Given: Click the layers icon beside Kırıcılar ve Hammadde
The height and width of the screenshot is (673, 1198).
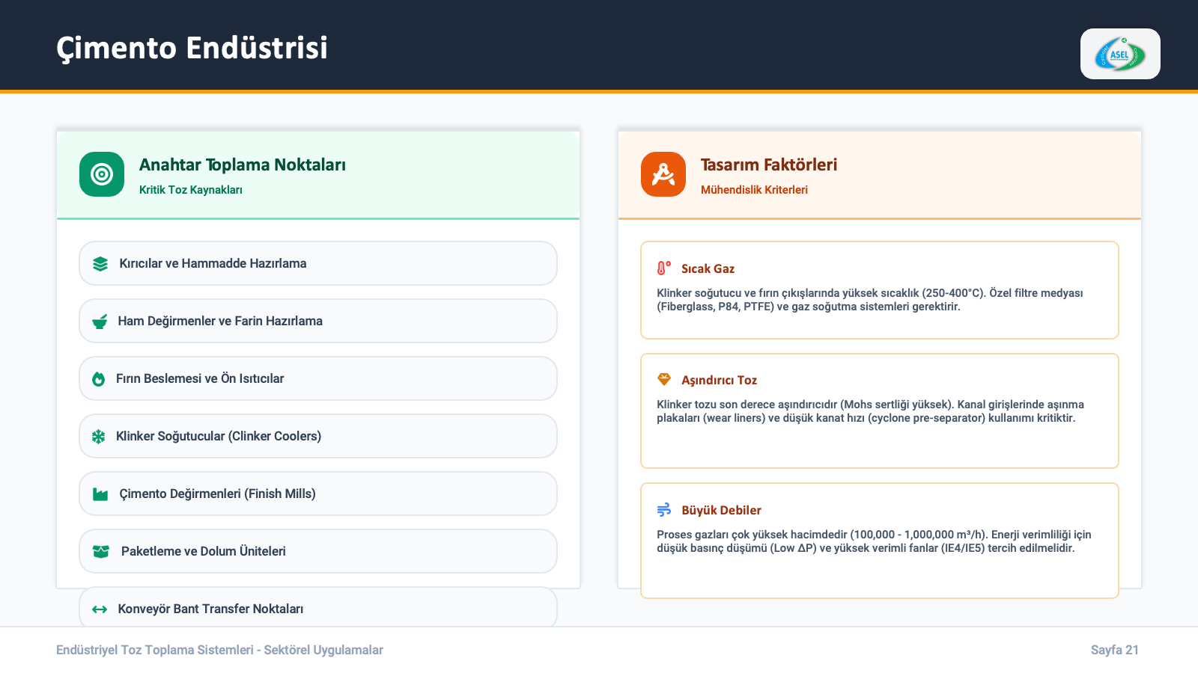Looking at the screenshot, I should click(100, 264).
